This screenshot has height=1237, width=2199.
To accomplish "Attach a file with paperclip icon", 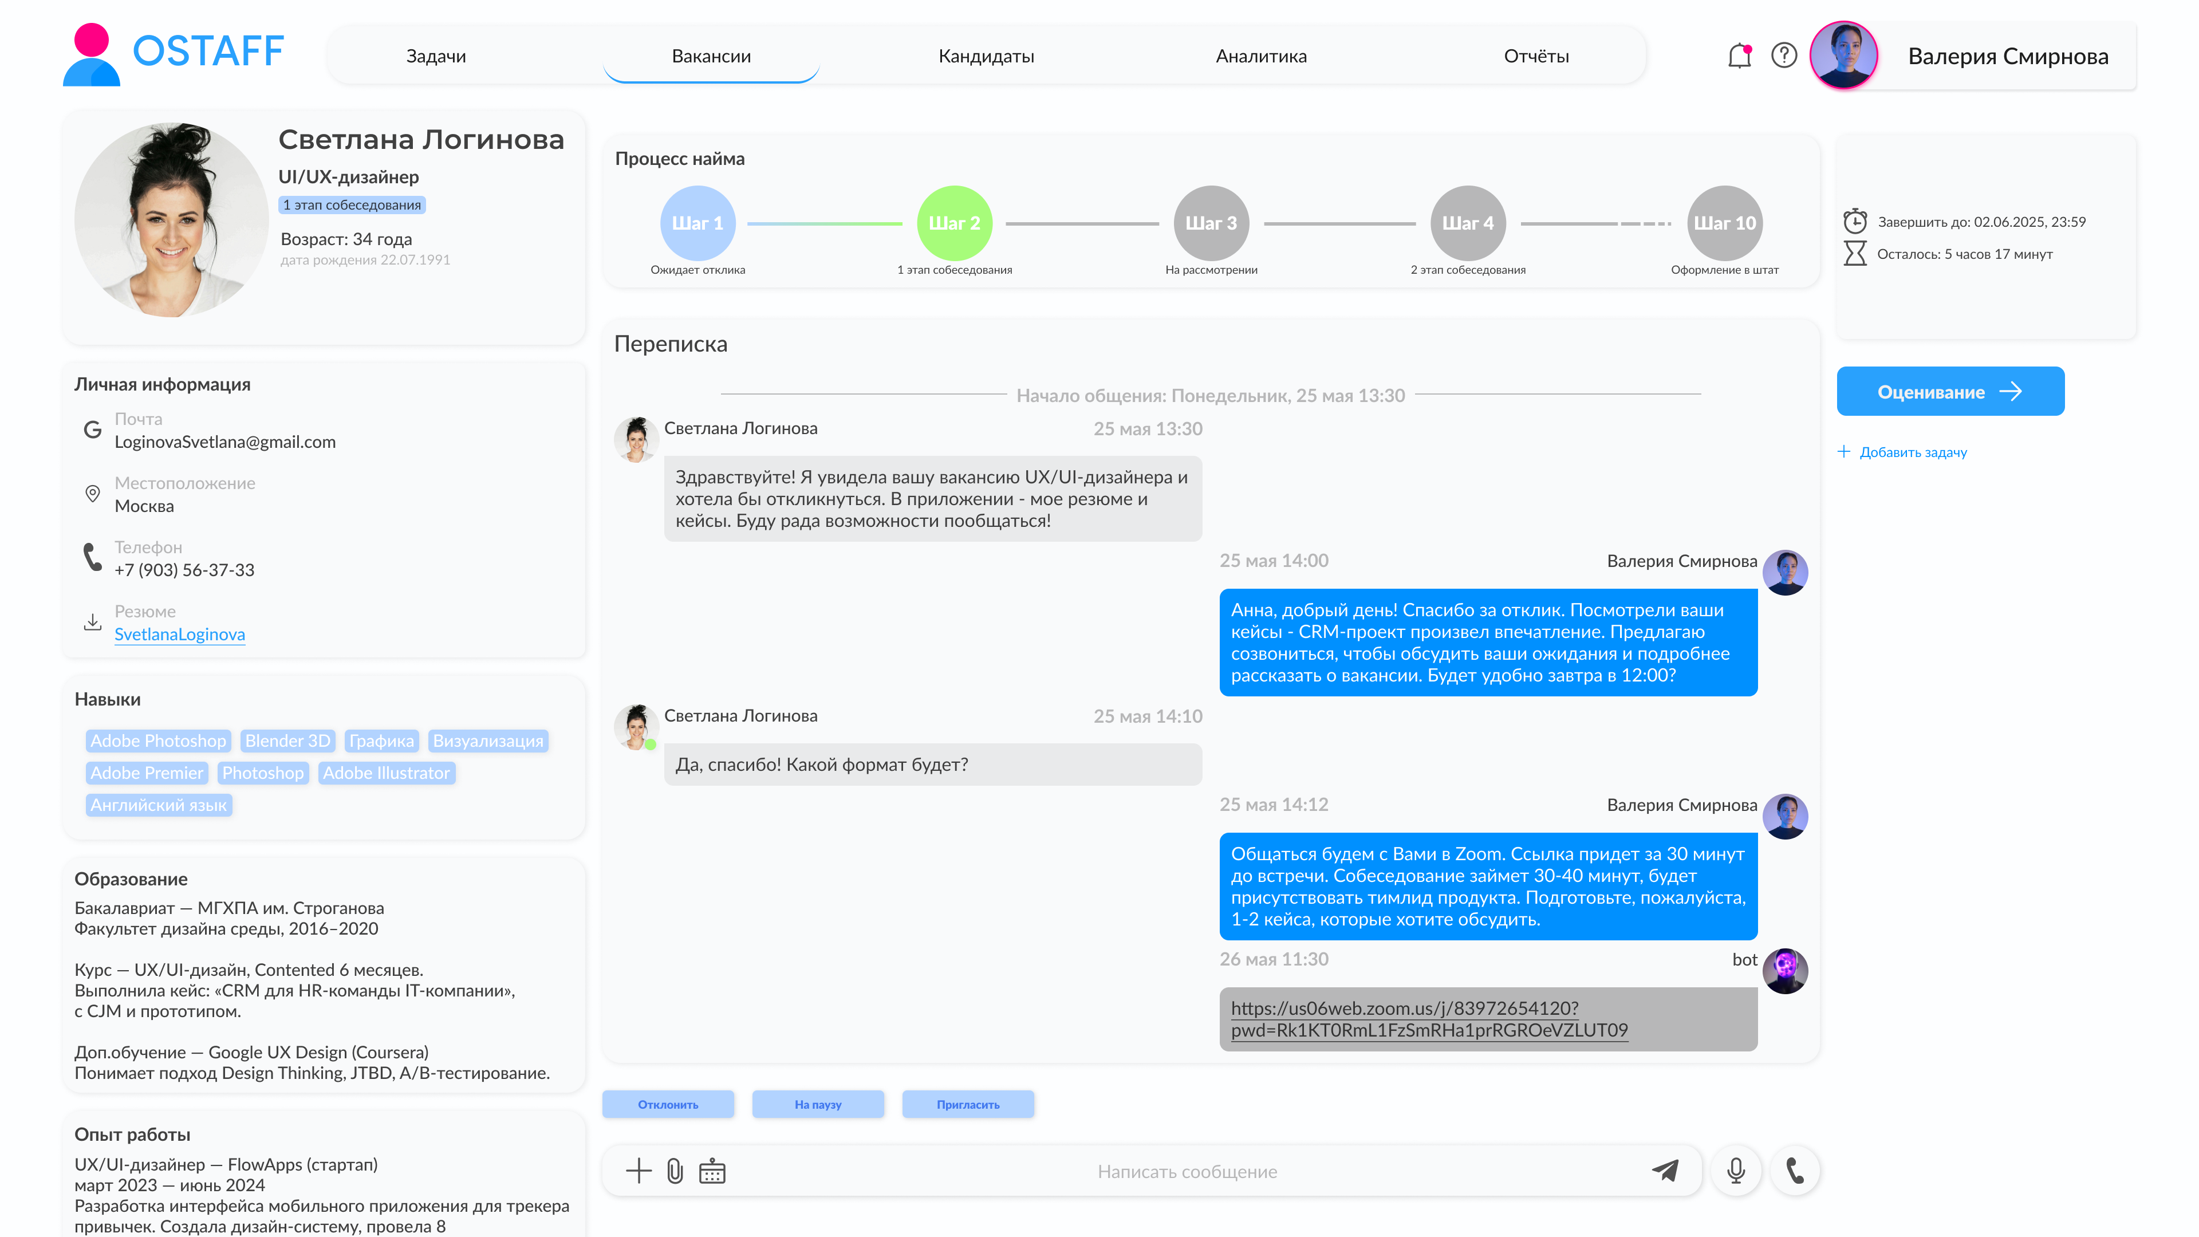I will pyautogui.click(x=675, y=1171).
